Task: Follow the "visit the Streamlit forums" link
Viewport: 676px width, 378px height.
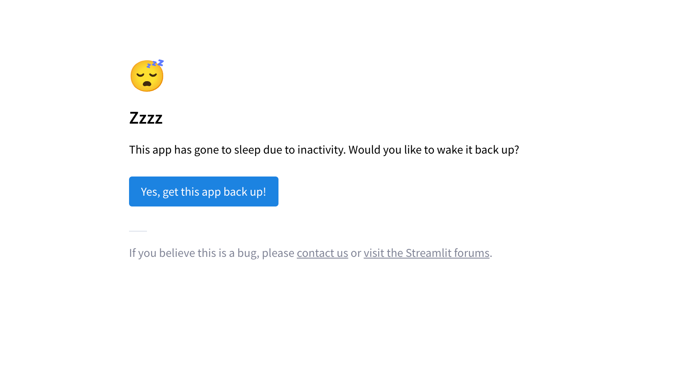Action: [426, 253]
